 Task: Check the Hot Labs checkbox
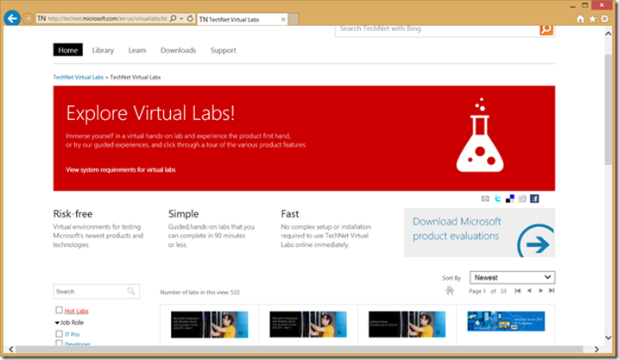point(59,310)
